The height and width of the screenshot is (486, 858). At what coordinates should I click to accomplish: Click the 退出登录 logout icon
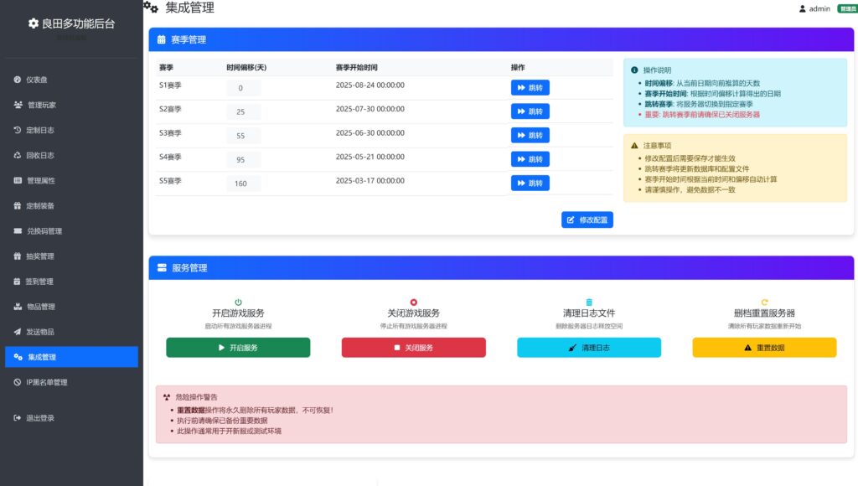18,417
